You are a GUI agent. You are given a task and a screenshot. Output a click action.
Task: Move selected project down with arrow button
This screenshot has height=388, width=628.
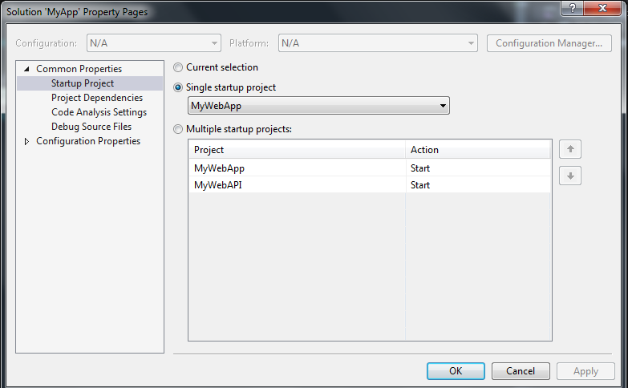pos(570,176)
